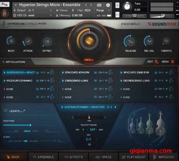Open the Kontakt wrench edit tool
179x161 pixels.
[x=4, y=4]
